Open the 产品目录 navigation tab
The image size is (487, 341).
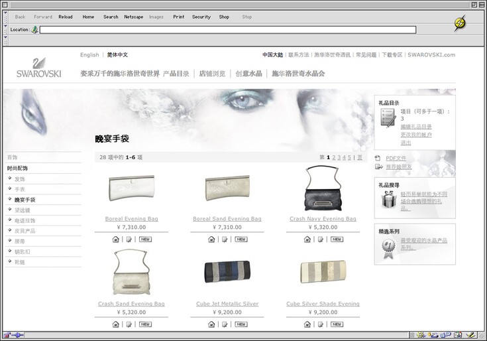176,74
